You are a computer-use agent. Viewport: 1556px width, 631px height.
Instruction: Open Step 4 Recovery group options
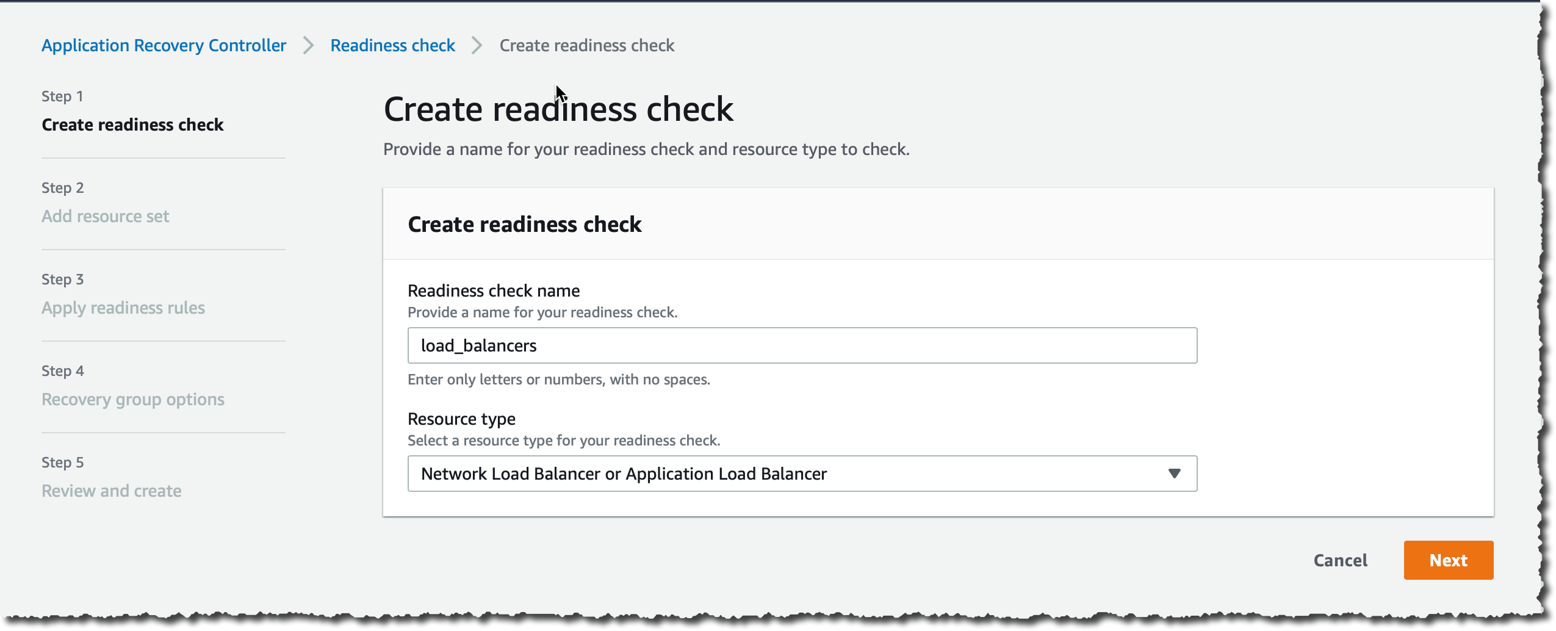point(132,398)
